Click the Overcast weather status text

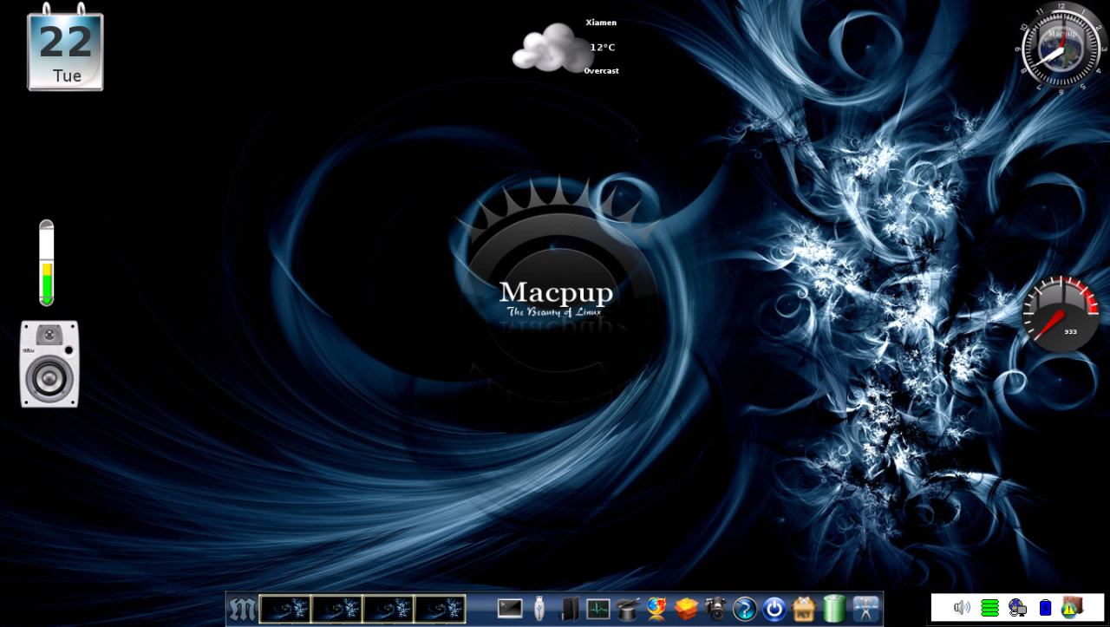(601, 71)
